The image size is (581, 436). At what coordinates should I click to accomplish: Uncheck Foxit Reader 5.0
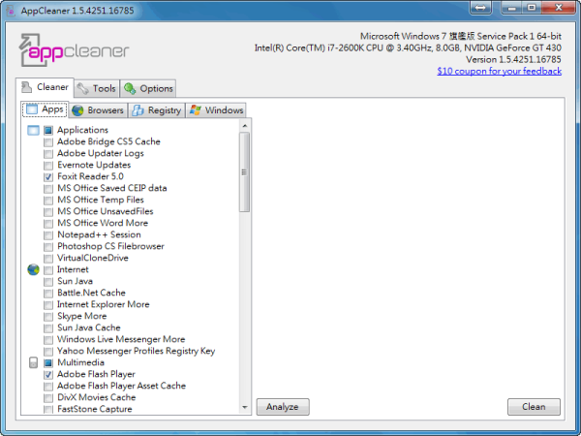tap(48, 177)
